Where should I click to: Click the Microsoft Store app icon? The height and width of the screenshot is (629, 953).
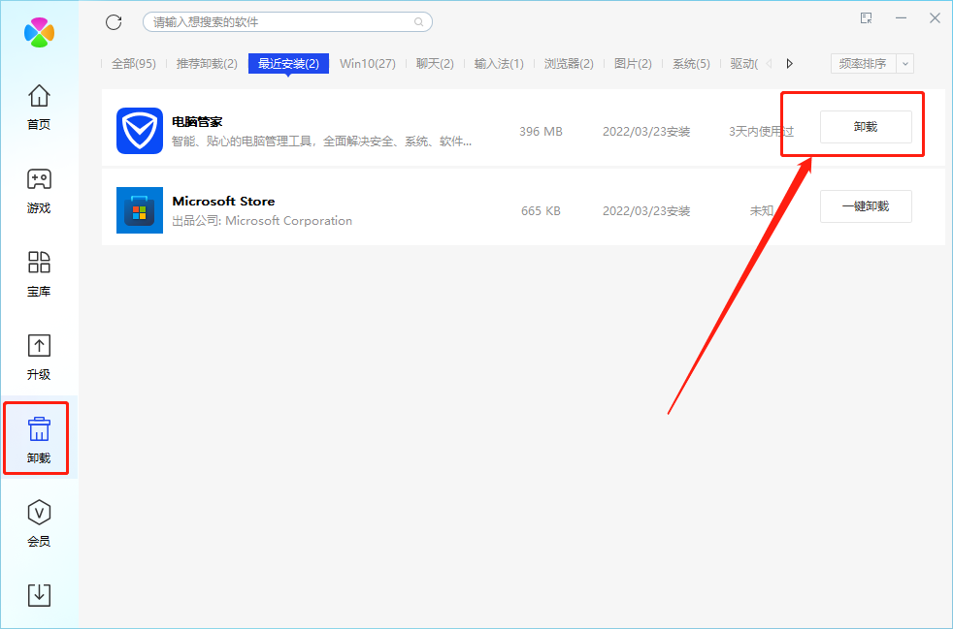point(140,210)
